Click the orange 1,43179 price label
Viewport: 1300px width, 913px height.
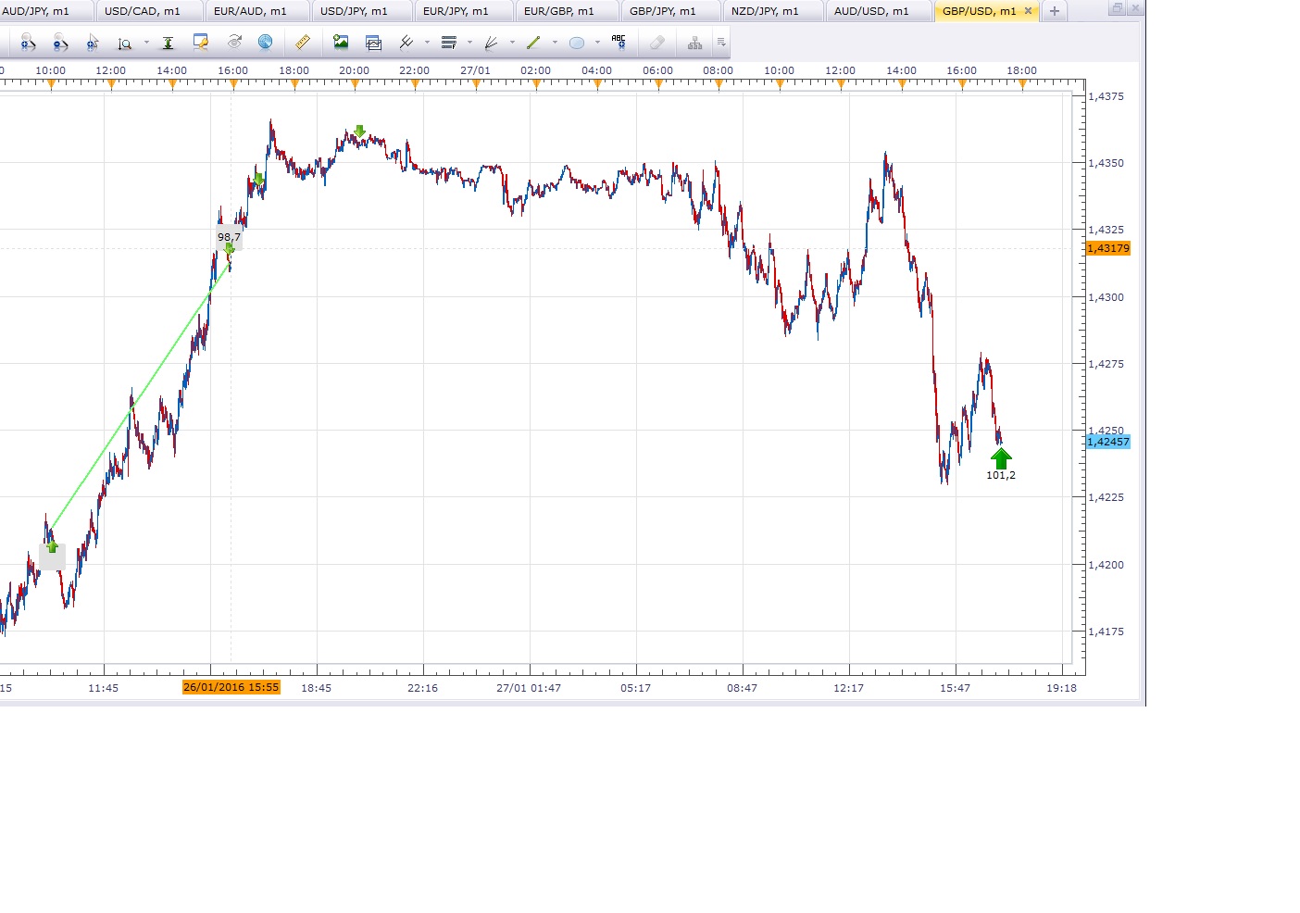1108,248
